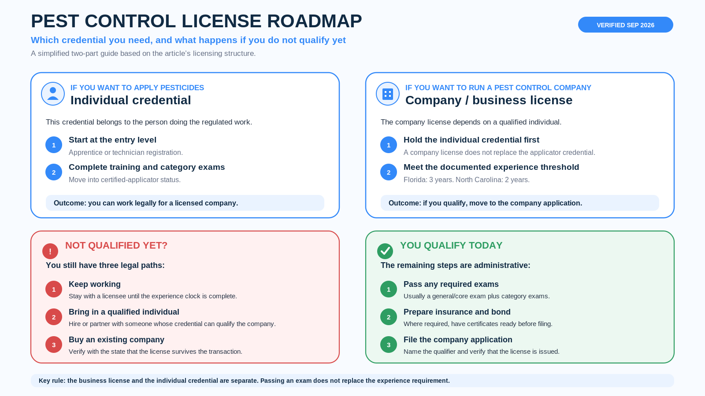Click blue step 1 beside Start at entry level

point(54,145)
